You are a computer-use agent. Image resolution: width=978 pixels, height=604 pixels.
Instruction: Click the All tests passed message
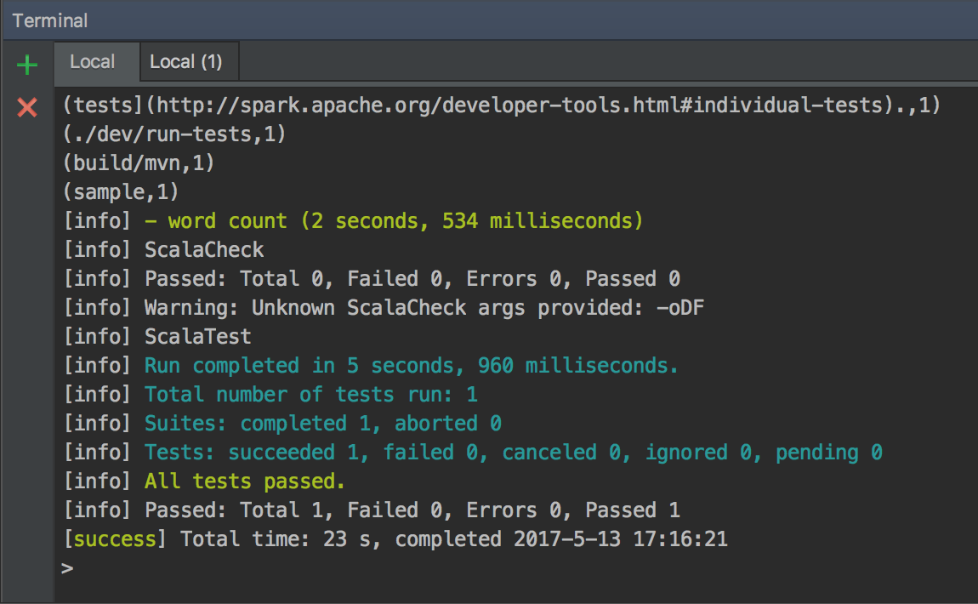click(204, 481)
